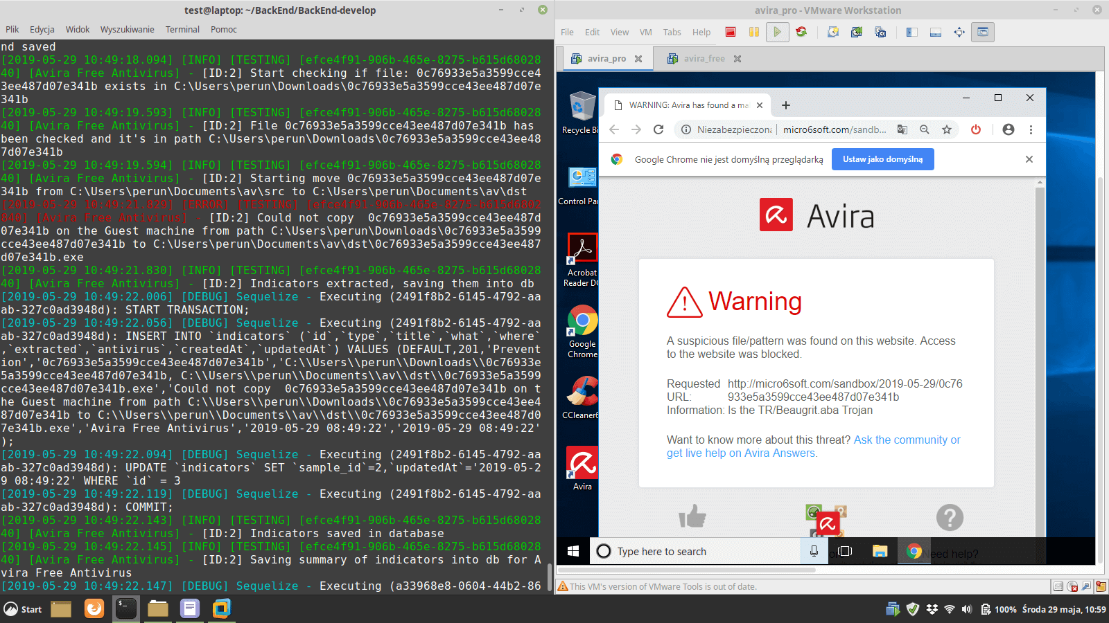Click the question mark help icon on Avira page

coord(950,517)
